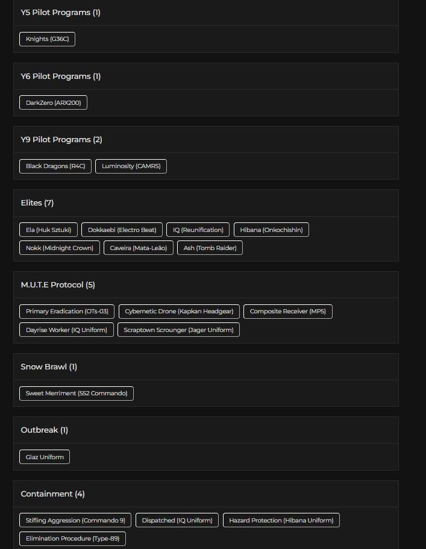Click the Knights (G36C) tag
Screen dimensions: 426x549
coord(47,39)
